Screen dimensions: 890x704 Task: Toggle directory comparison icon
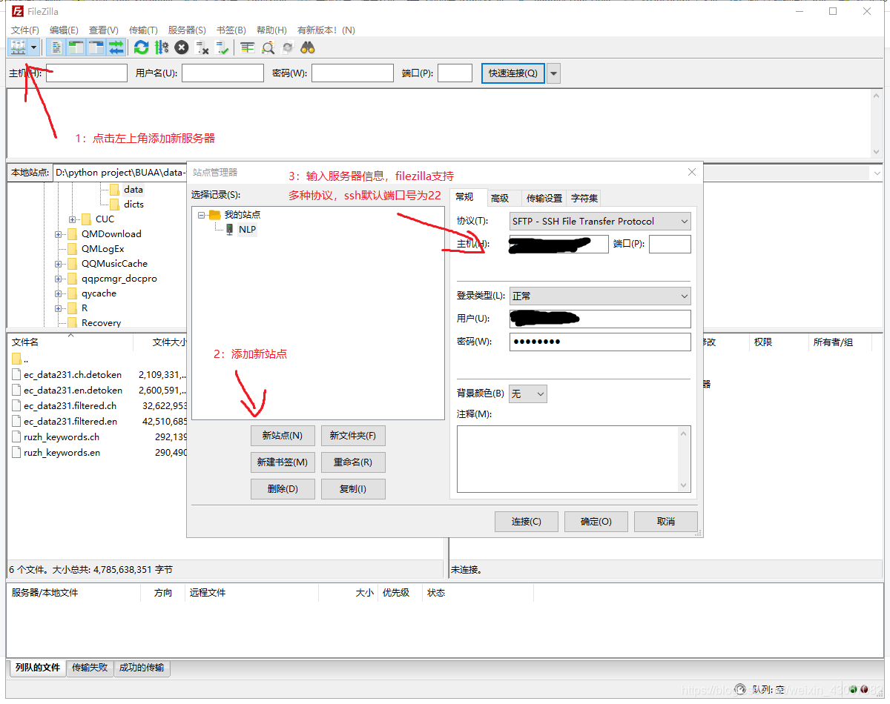pyautogui.click(x=268, y=47)
